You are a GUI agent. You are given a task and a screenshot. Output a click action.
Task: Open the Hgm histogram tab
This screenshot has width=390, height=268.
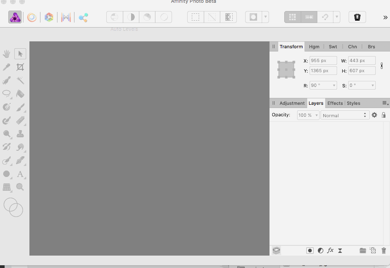(314, 47)
